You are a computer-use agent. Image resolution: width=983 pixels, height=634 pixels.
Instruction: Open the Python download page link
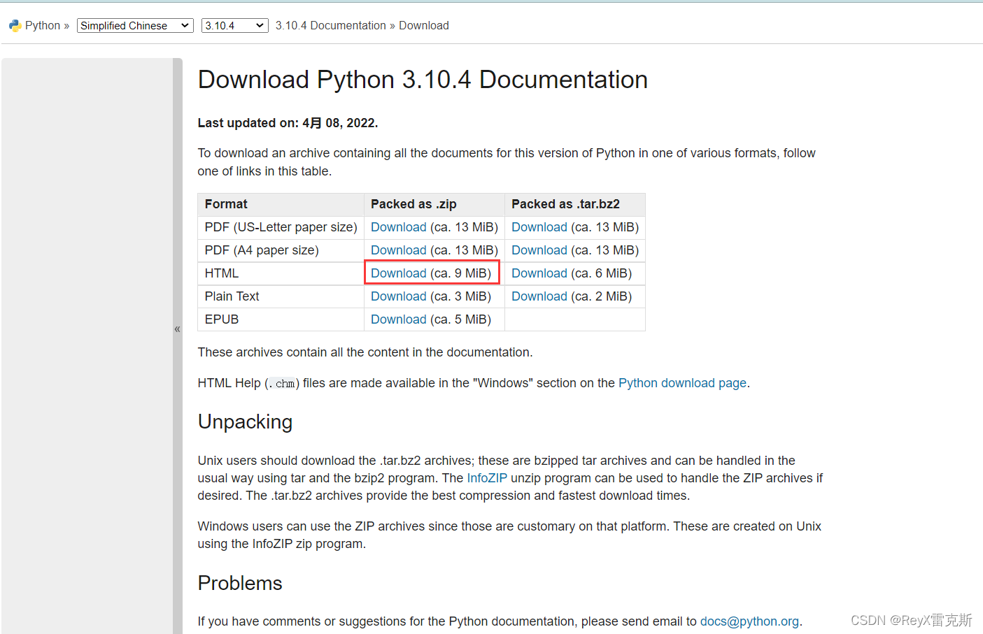coord(682,383)
